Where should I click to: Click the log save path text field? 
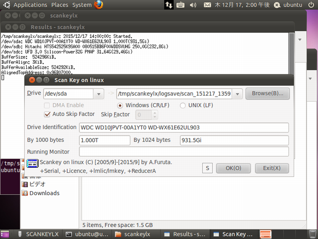pyautogui.click(x=174, y=94)
